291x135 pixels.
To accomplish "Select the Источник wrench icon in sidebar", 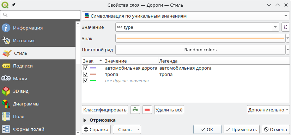I will (6, 41).
